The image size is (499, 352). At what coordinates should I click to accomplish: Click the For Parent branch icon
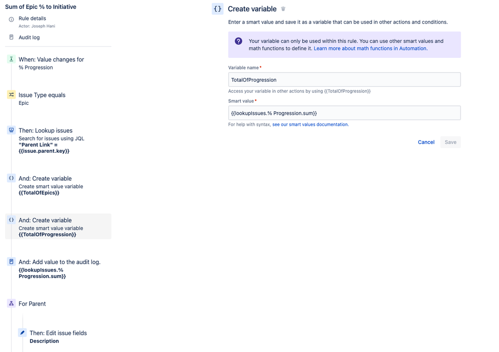[11, 304]
